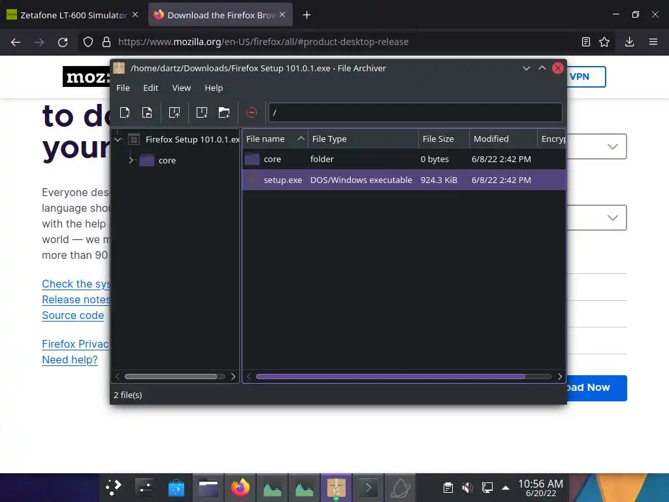Open the Edit menu
Image resolution: width=669 pixels, height=502 pixels.
click(x=151, y=88)
